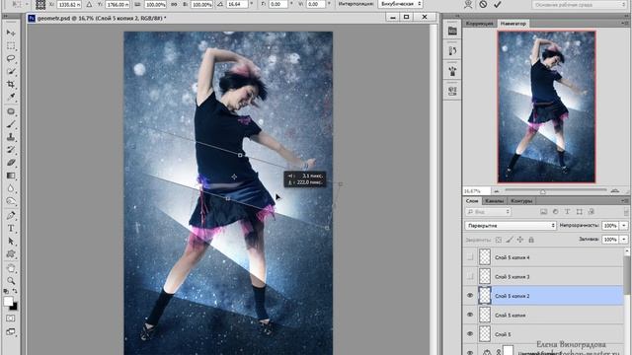Select the Eraser tool
This screenshot has height=355, width=632.
(11, 163)
